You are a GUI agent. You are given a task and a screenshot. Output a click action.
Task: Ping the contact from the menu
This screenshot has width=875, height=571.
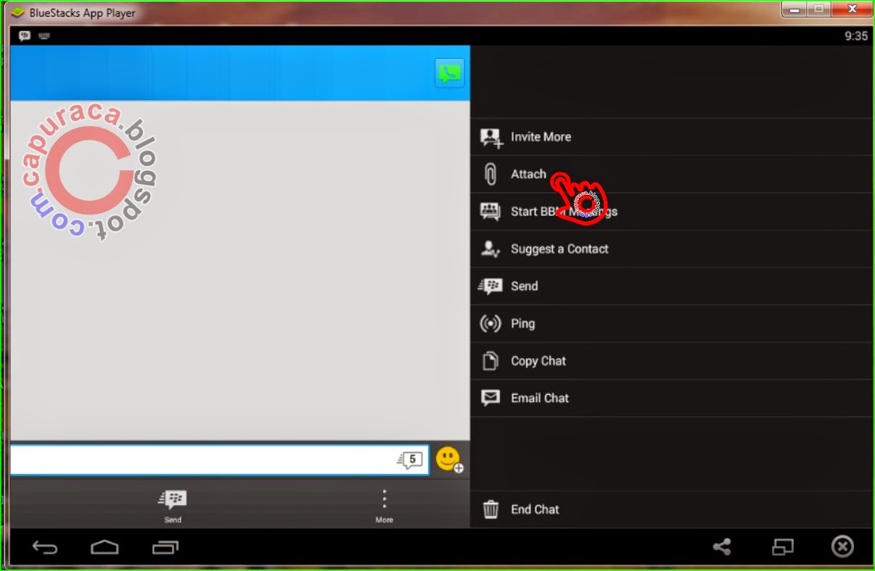[671, 324]
